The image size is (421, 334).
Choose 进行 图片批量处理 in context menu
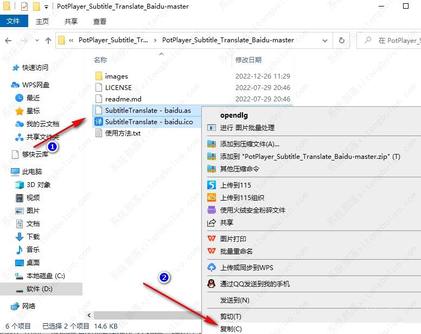pos(247,128)
